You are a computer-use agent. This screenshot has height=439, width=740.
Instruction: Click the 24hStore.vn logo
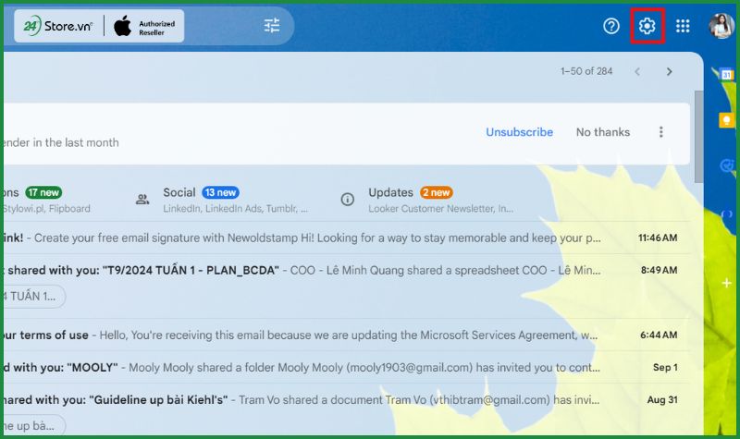pyautogui.click(x=57, y=26)
